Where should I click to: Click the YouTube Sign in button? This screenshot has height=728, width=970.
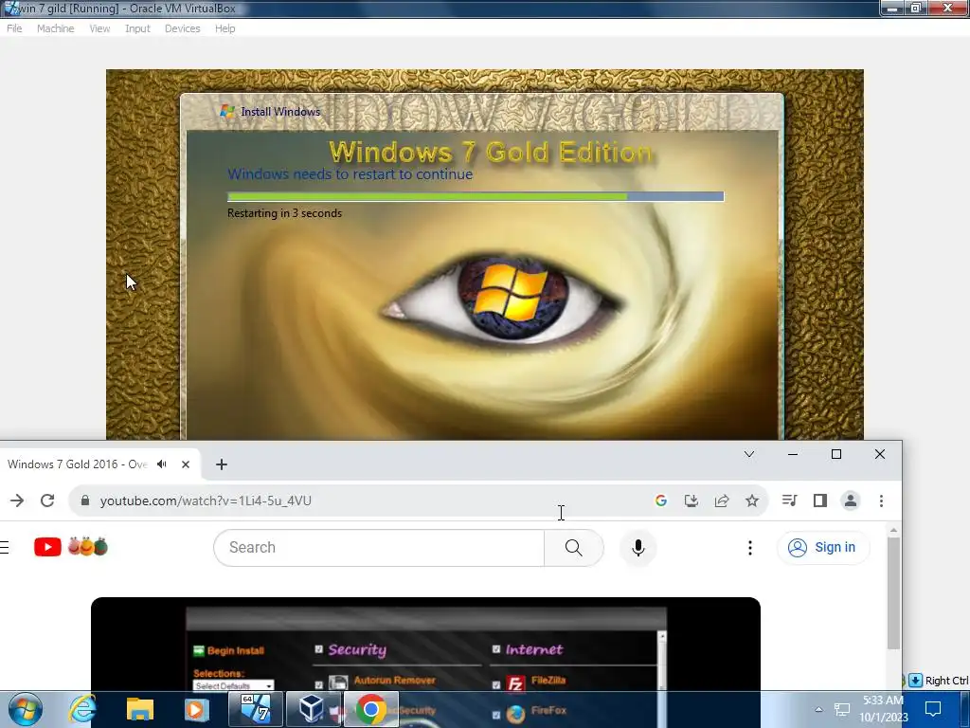(x=823, y=547)
